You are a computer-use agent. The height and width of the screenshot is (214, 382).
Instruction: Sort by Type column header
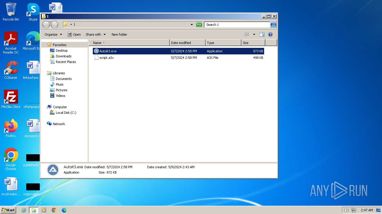223,43
